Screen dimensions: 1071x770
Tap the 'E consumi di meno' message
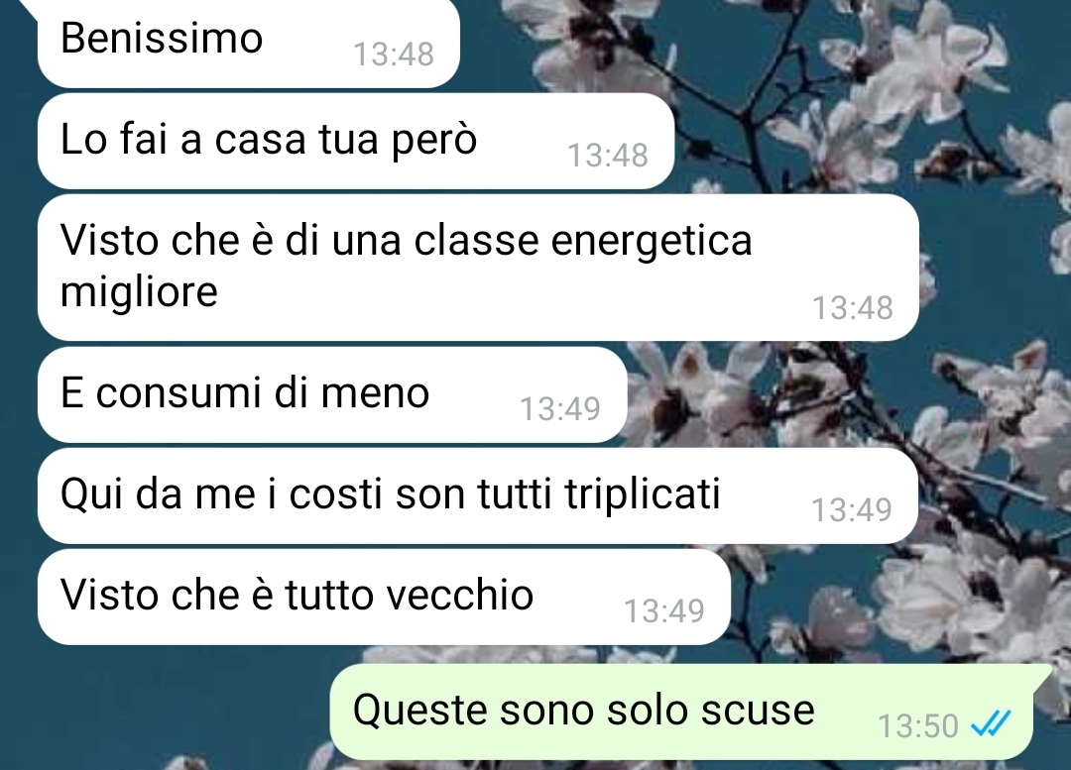332,394
